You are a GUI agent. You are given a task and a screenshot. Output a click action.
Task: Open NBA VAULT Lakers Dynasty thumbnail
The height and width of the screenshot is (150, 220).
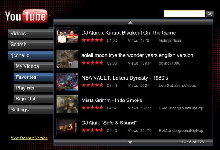tap(67, 81)
